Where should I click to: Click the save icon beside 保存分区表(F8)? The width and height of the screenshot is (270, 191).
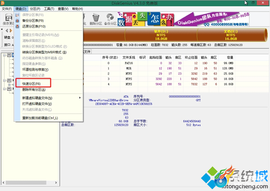coord(17,15)
